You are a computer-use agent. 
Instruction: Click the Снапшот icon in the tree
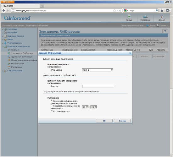(9, 50)
